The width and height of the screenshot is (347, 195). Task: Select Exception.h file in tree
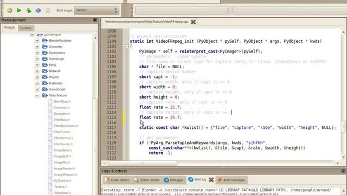pyautogui.click(x=62, y=114)
